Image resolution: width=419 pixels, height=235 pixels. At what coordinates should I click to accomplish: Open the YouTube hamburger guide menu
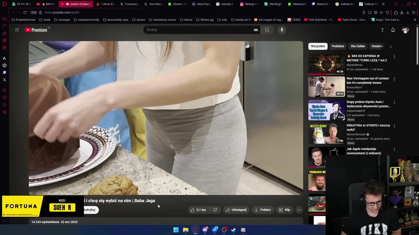17,30
